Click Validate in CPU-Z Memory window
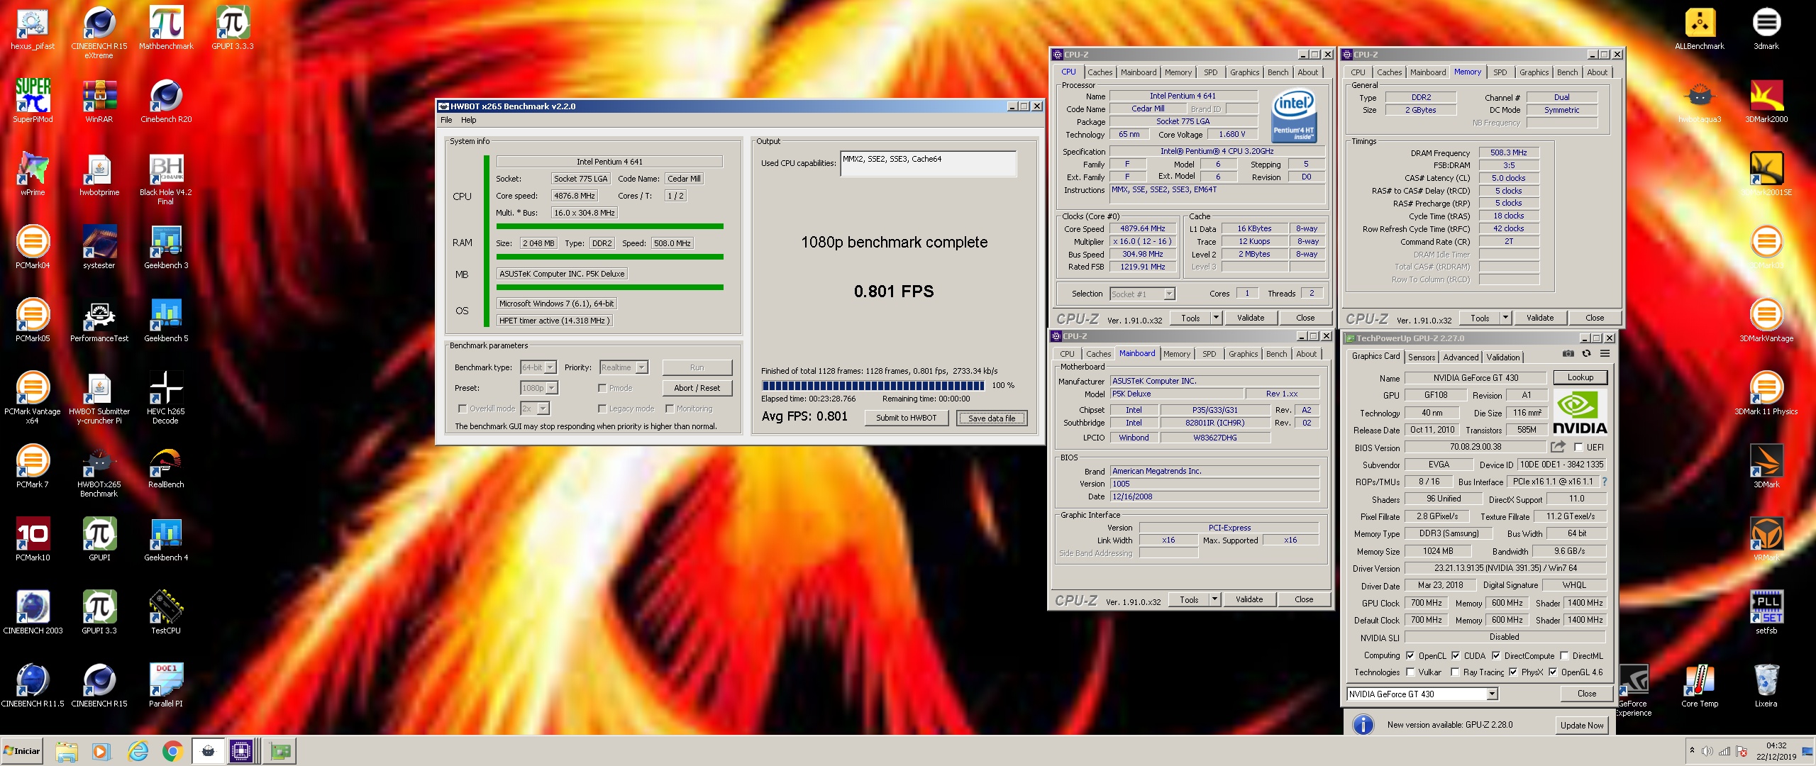This screenshot has width=1816, height=766. [1539, 318]
